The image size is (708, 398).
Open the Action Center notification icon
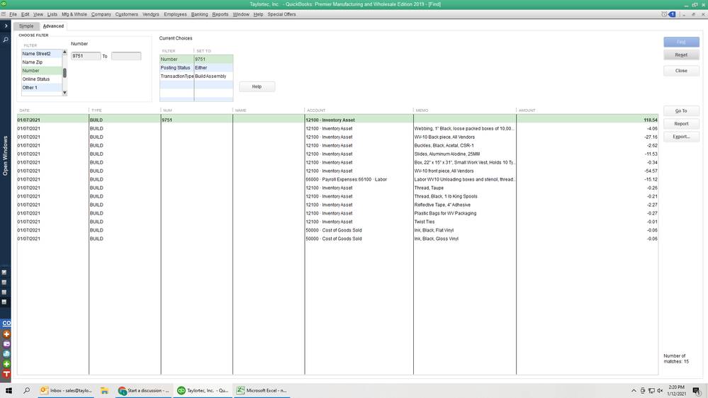tap(697, 390)
